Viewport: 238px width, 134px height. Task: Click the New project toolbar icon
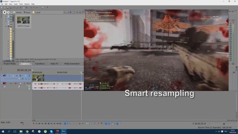tap(1, 7)
